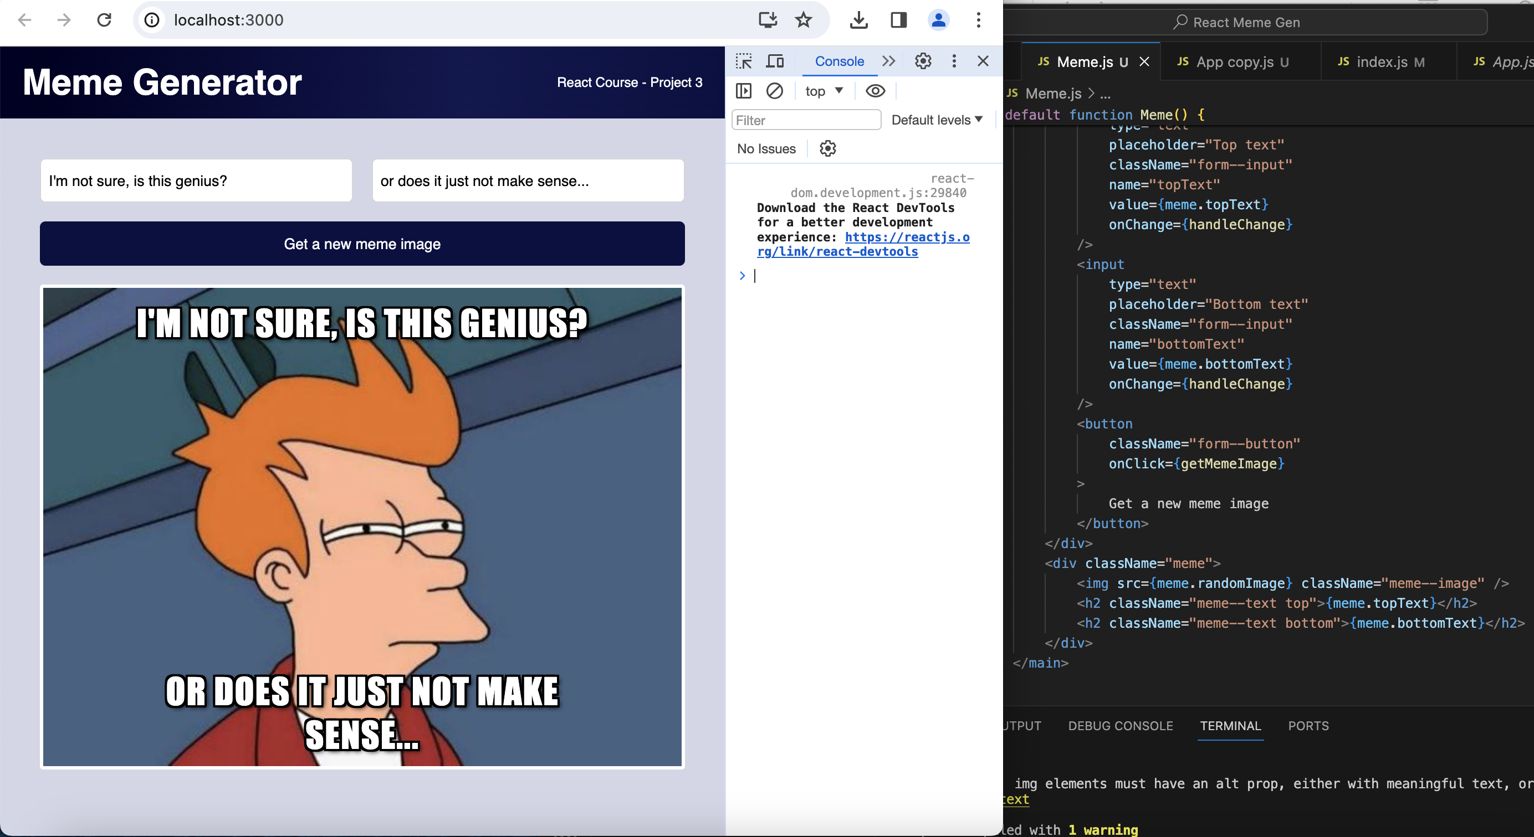Toggle the DevTools device toolbar

(x=775, y=61)
